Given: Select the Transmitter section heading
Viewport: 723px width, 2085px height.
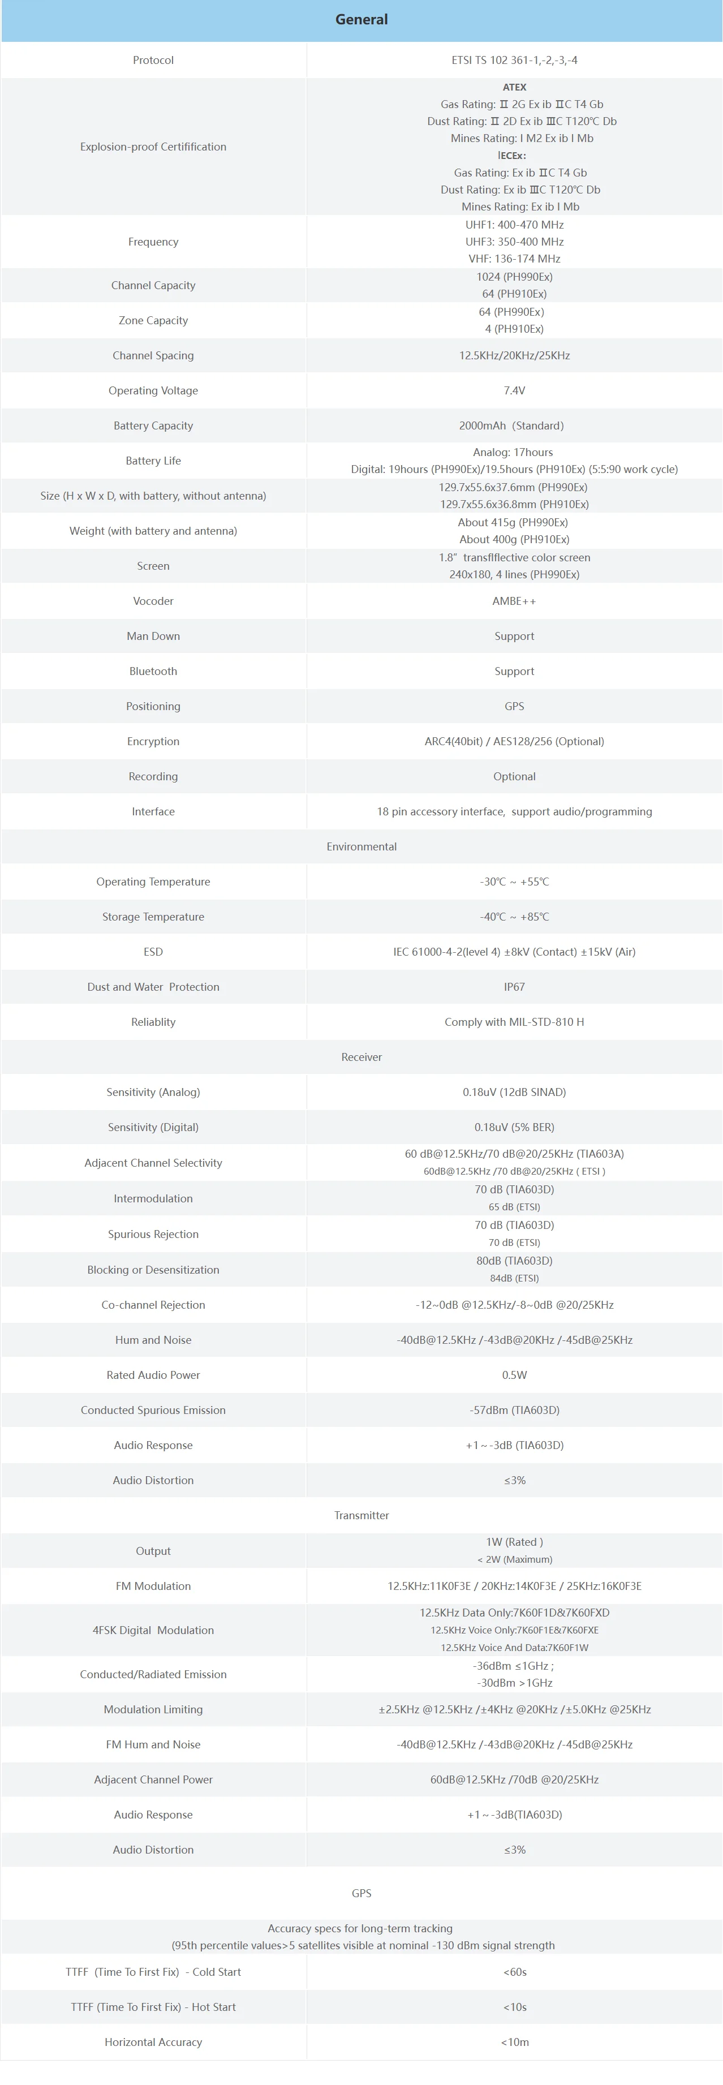Looking at the screenshot, I should pyautogui.click(x=361, y=1515).
